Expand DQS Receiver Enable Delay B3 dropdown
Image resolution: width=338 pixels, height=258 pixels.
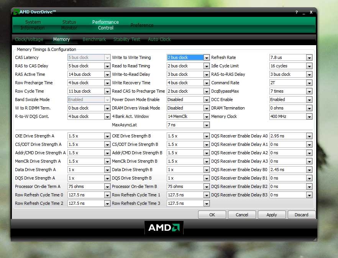(x=309, y=195)
